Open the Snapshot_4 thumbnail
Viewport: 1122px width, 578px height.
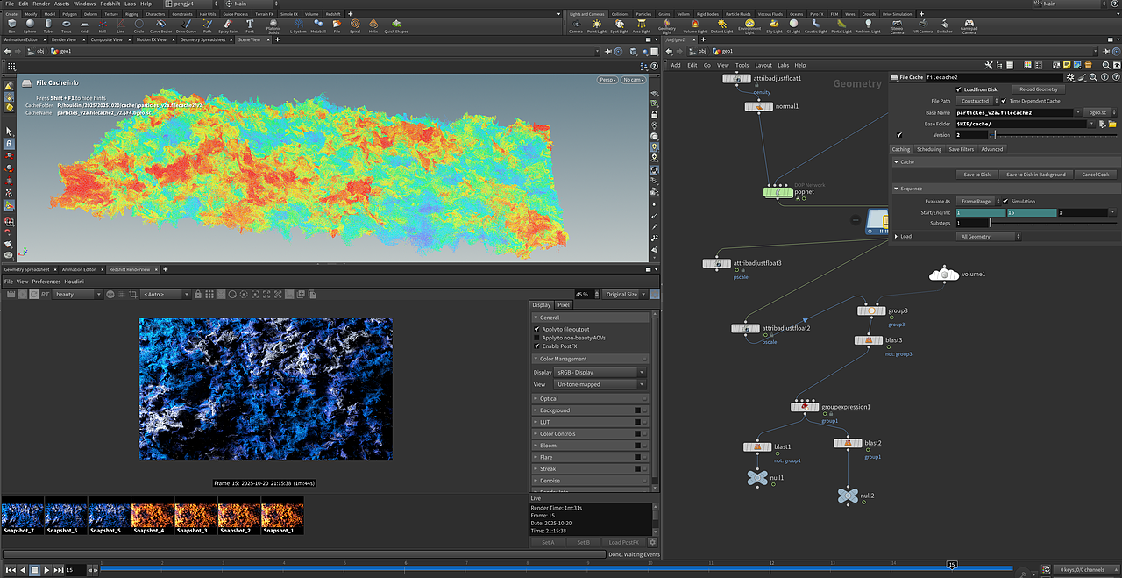tap(152, 516)
